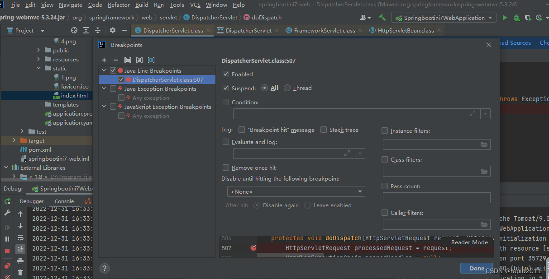
Task: Remove selected breakpoint with minus icon
Action: 116,60
